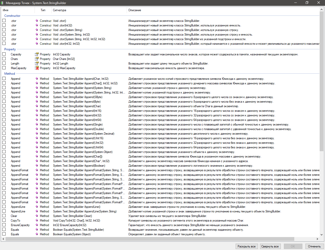Click the horizontal scrollbar right arrow
The image size is (325, 250).
click(x=317, y=239)
